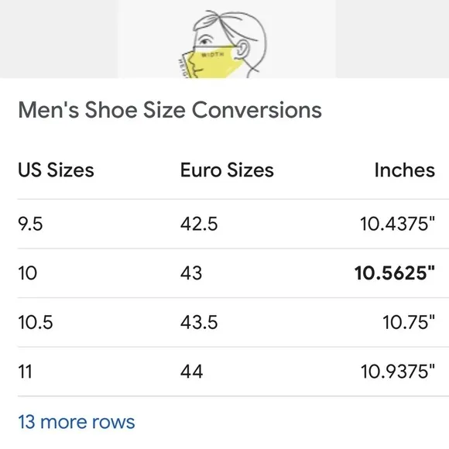This screenshot has height=449, width=449.
Task: Click the bold 10.5625" value
Action: [395, 273]
